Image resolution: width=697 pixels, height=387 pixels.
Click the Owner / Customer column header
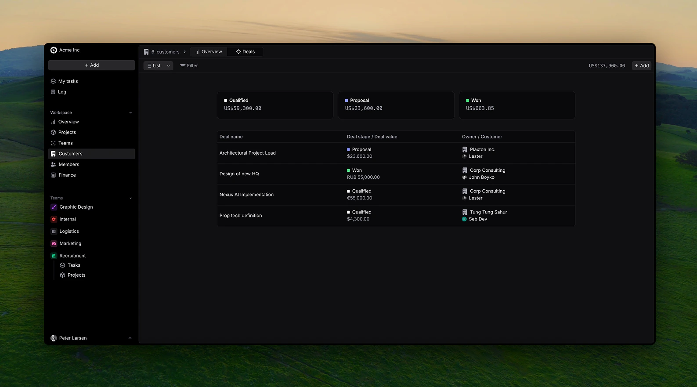(x=482, y=137)
